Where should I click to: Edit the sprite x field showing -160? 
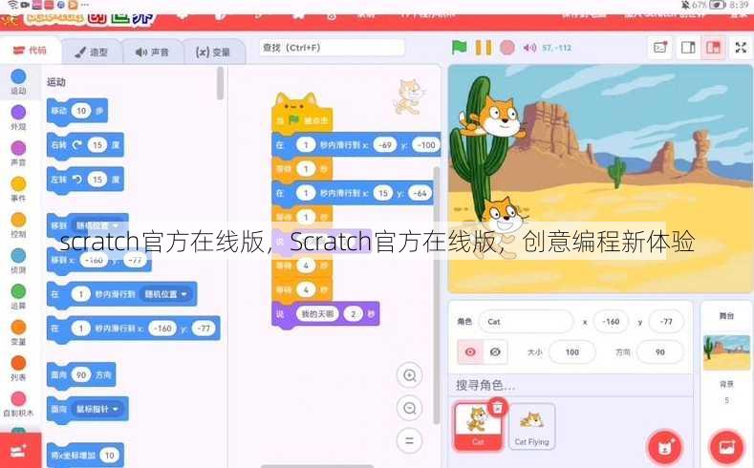(x=611, y=322)
